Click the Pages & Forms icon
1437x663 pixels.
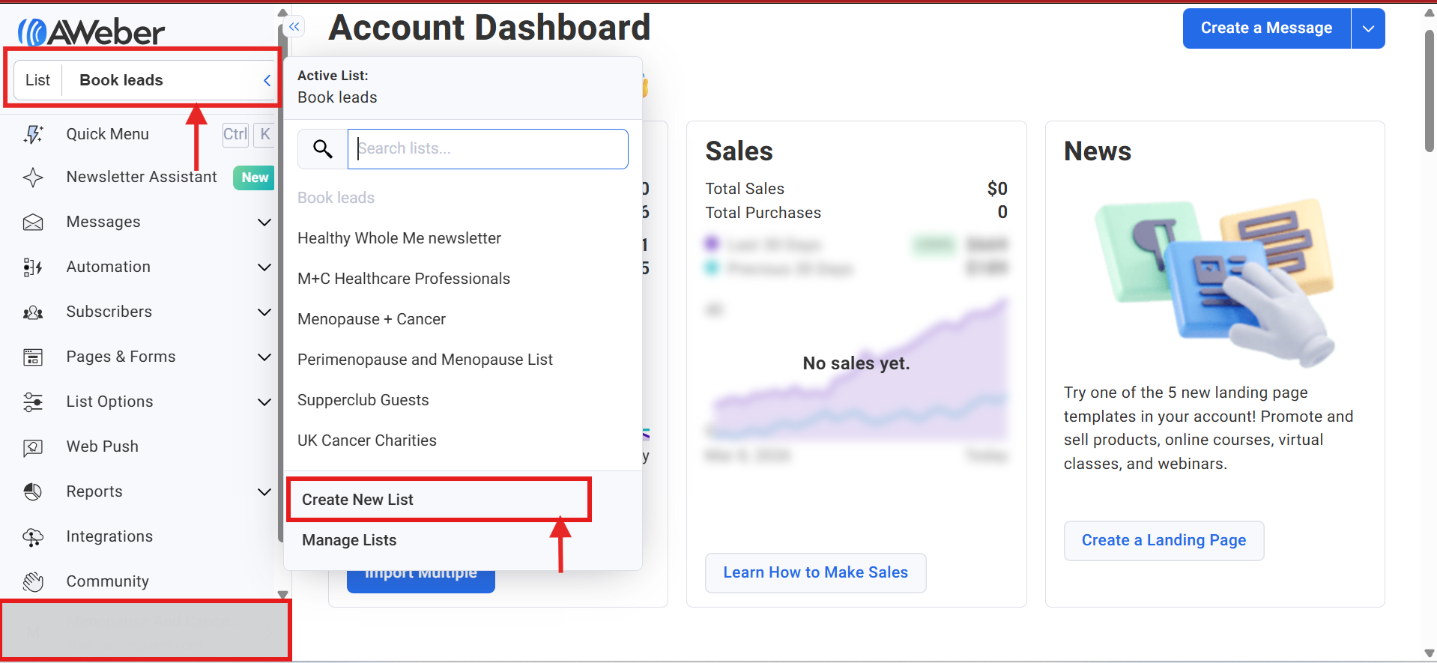coord(33,357)
